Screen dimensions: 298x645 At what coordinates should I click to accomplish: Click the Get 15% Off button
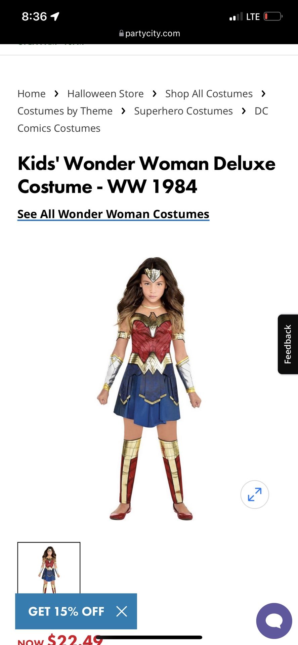(66, 611)
